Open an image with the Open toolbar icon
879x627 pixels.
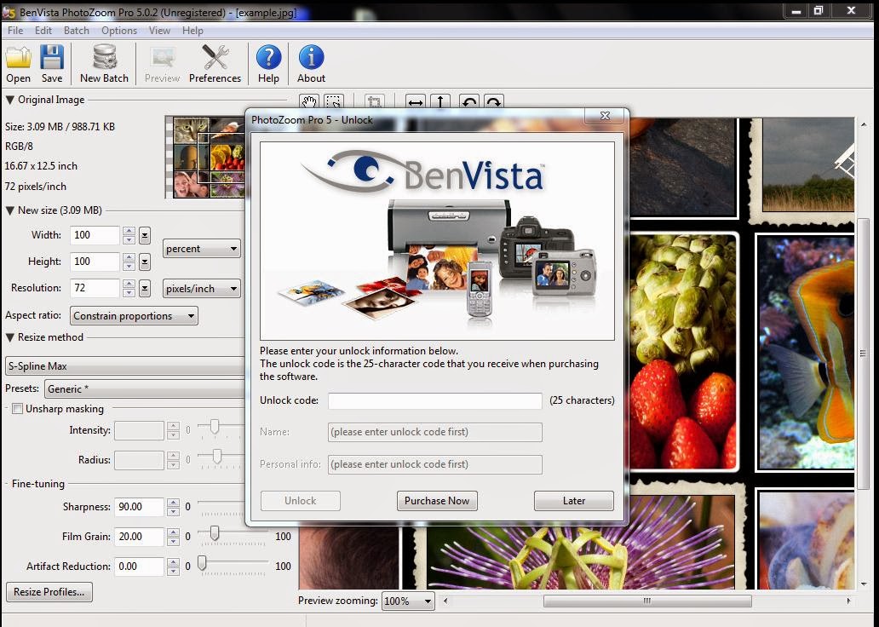tap(19, 64)
